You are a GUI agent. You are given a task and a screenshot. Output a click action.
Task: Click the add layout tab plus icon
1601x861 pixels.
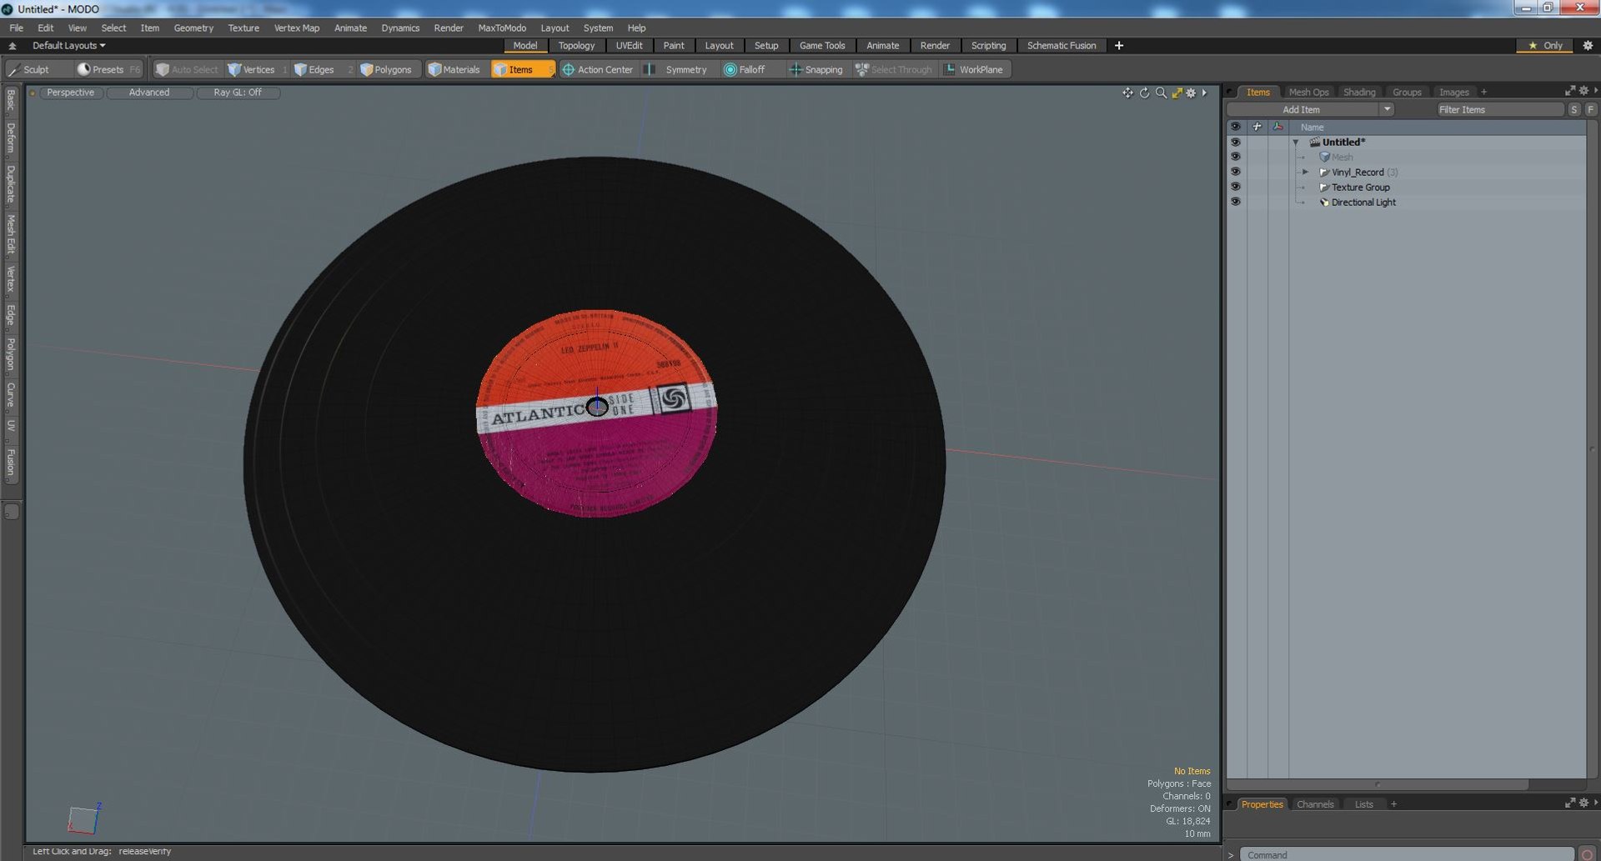click(1119, 46)
